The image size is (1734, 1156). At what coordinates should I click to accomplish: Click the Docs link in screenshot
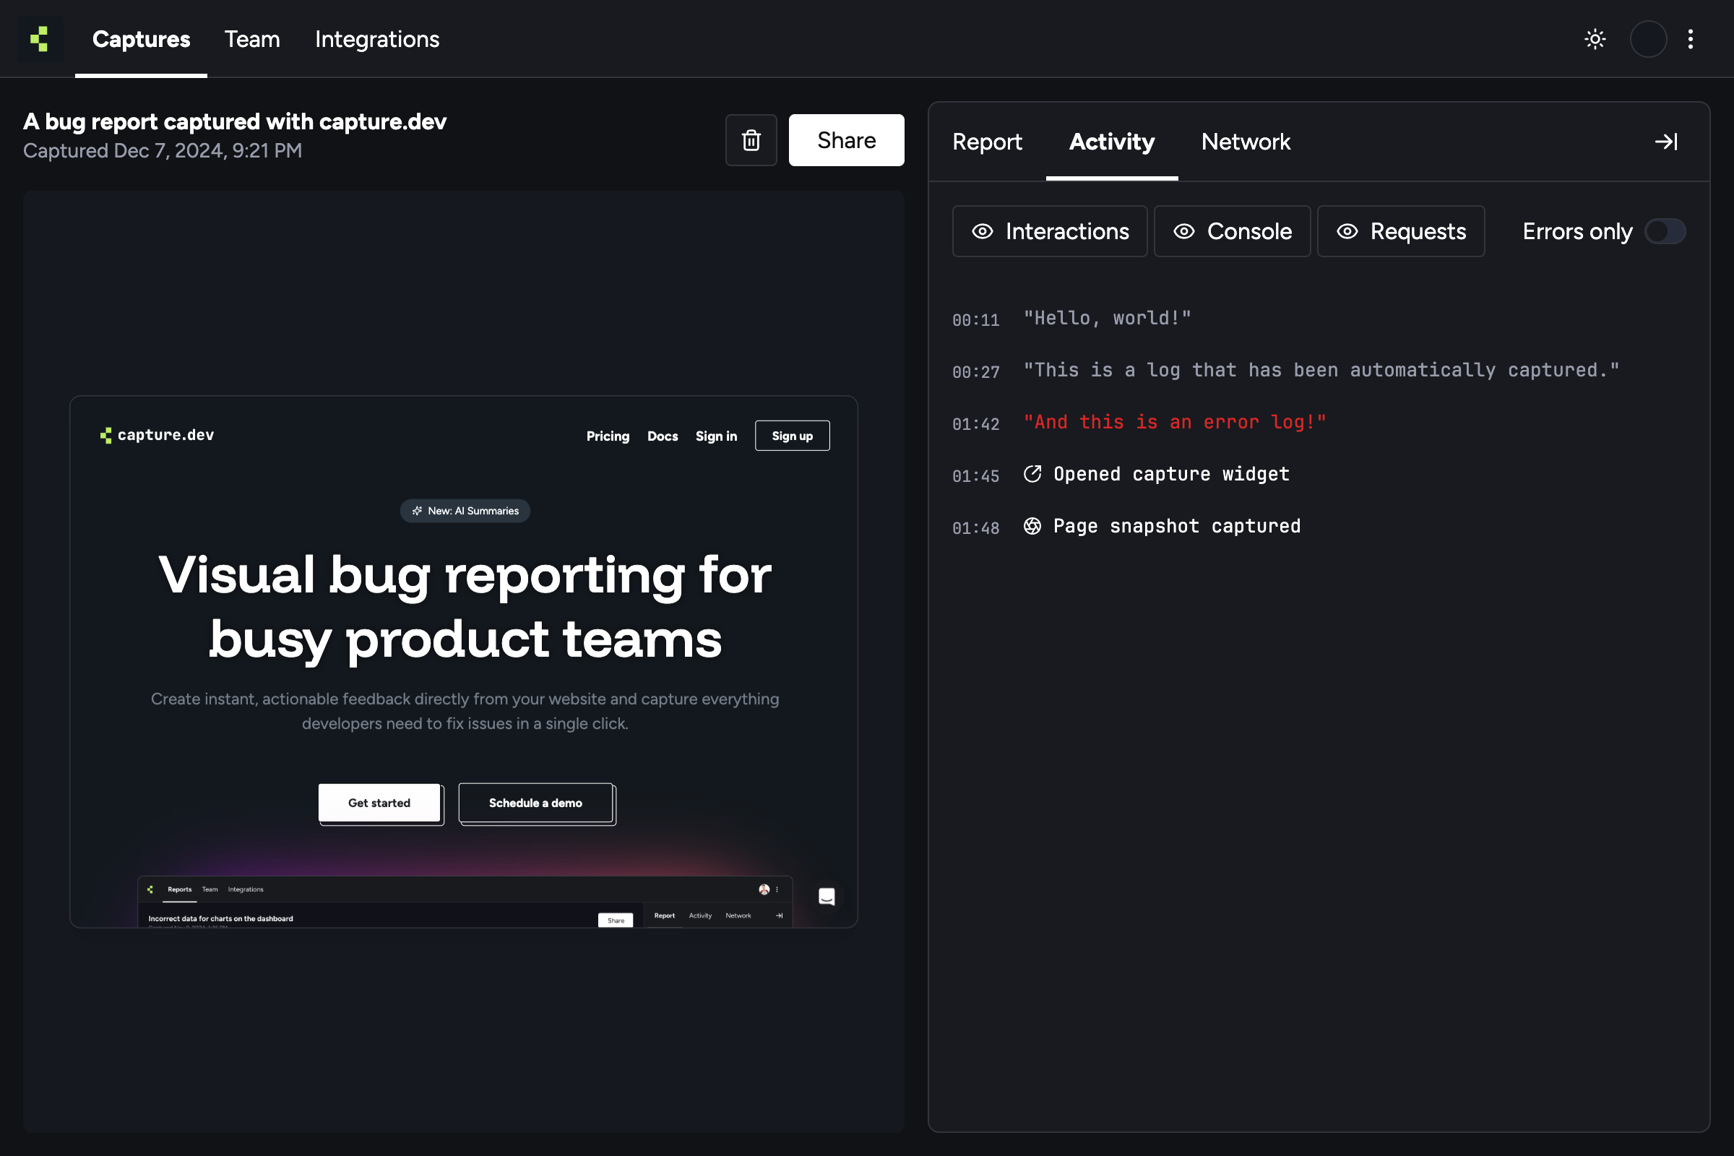click(662, 436)
